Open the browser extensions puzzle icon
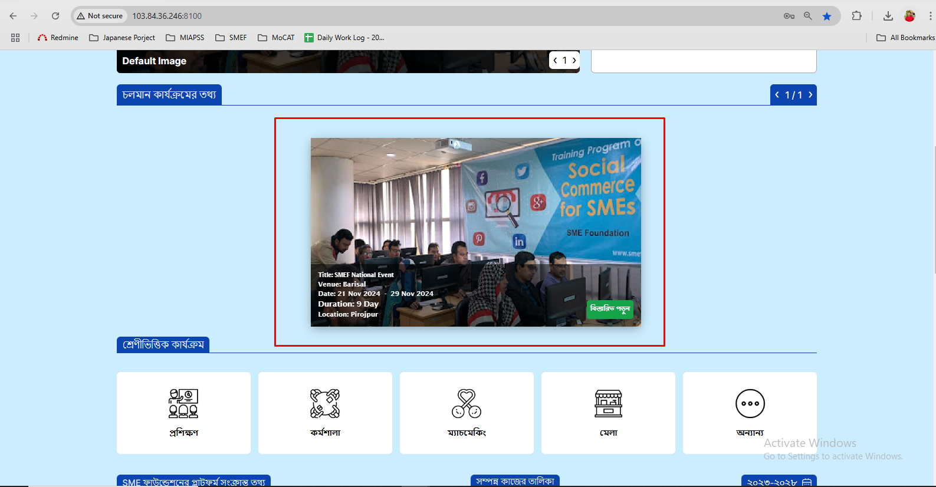Viewport: 936px width, 487px height. point(857,16)
